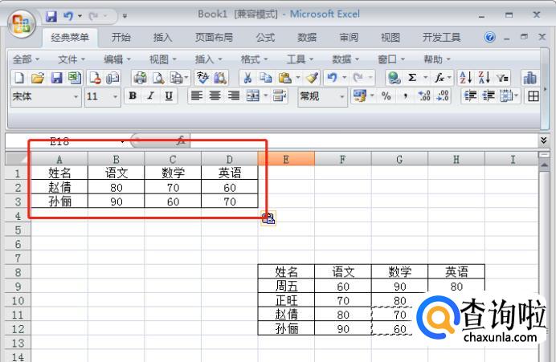Screen dimensions: 556x362
Task: Click the vertical scrollbar up arrow
Action: coord(544,166)
